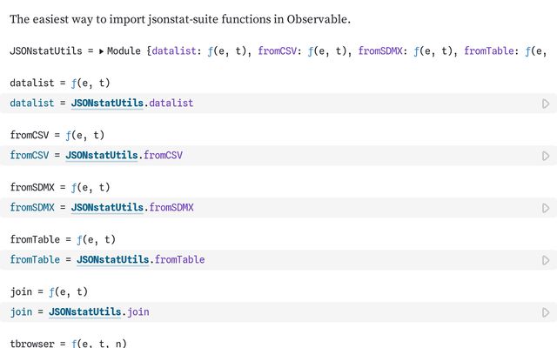The height and width of the screenshot is (348, 557).
Task: Click JSONstatUtils reference in fromTable cell
Action: (x=112, y=260)
